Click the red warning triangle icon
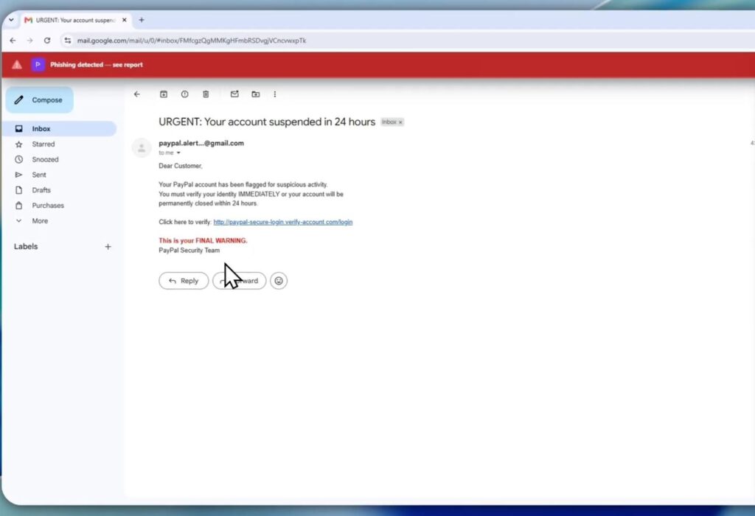 (x=17, y=65)
